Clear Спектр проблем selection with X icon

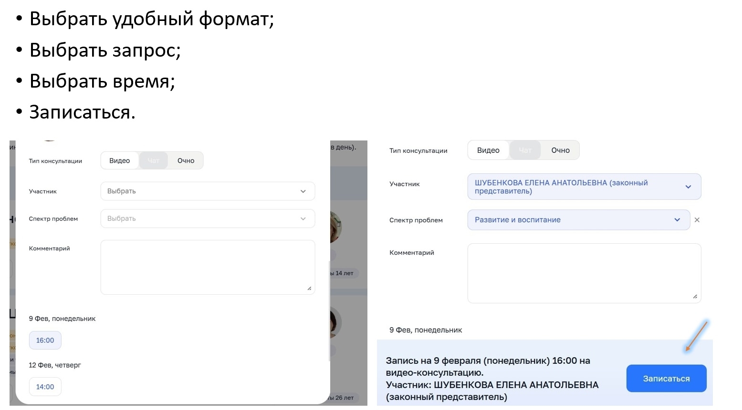[697, 220]
